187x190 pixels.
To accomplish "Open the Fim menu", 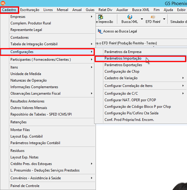I will coord(157,10).
